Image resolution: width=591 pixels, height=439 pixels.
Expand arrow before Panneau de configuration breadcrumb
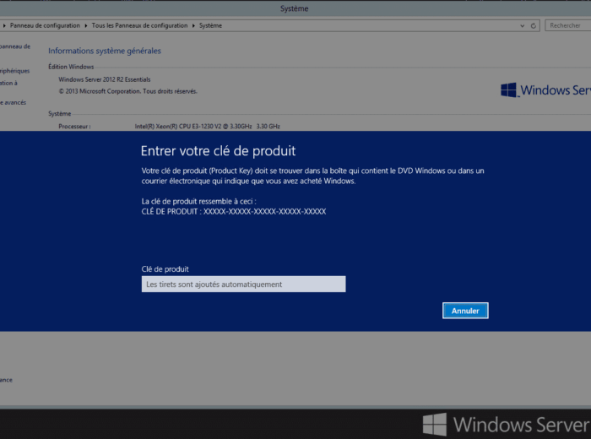click(x=4, y=25)
